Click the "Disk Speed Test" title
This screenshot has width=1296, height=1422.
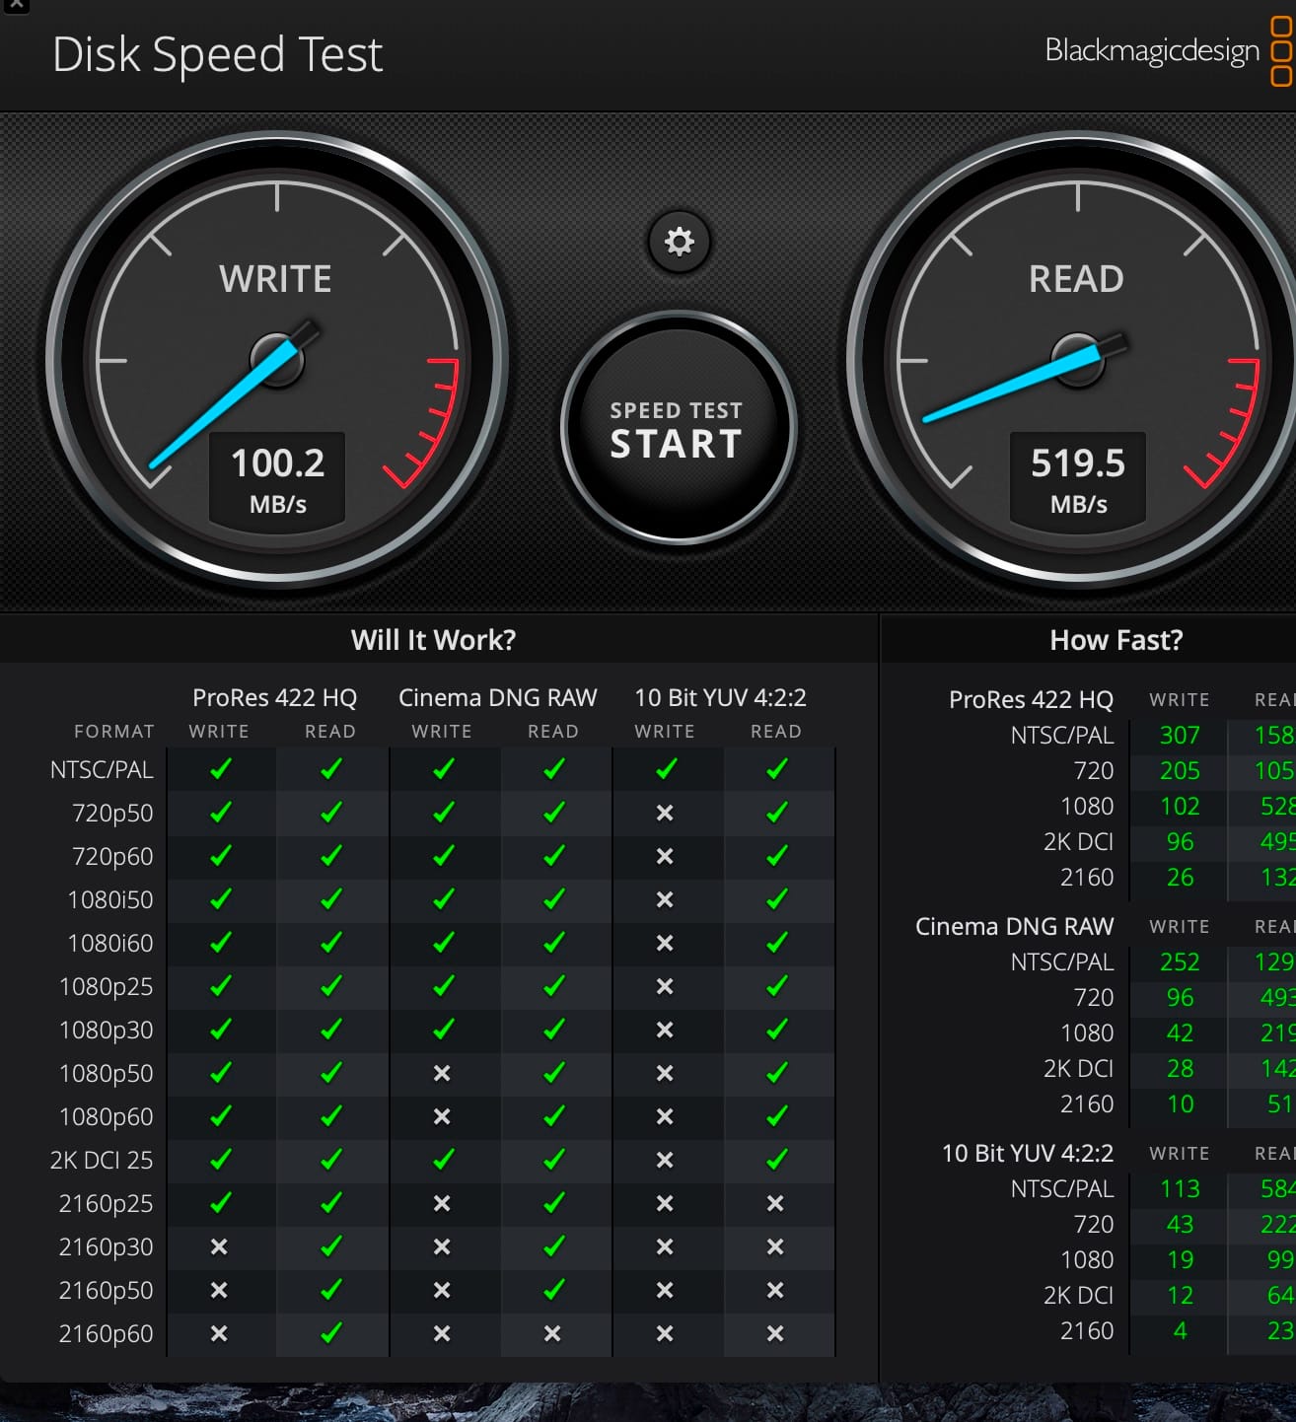click(217, 54)
